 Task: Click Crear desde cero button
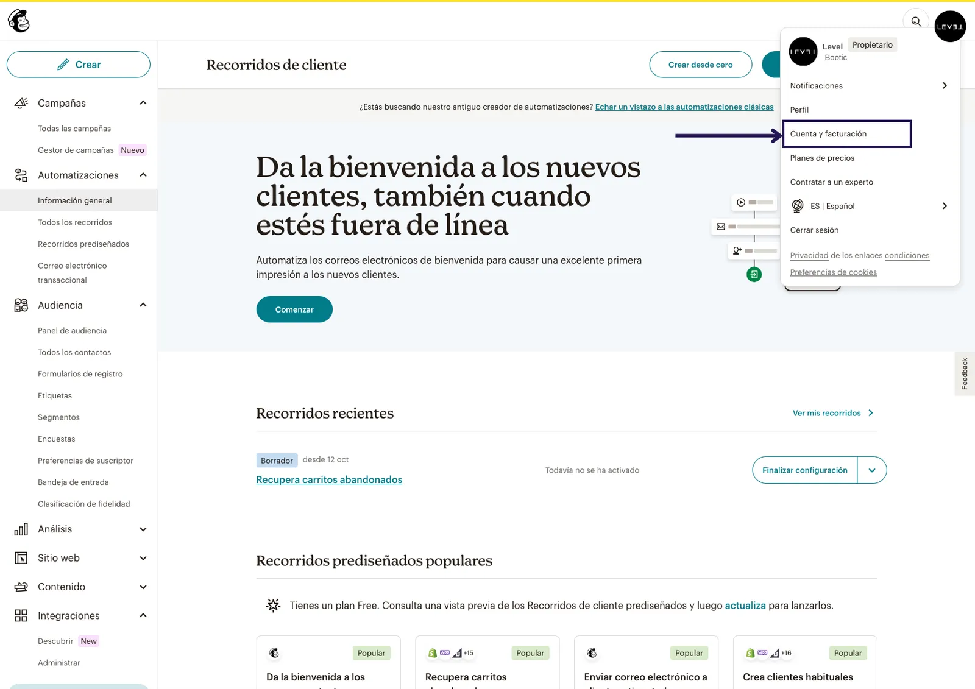tap(701, 65)
